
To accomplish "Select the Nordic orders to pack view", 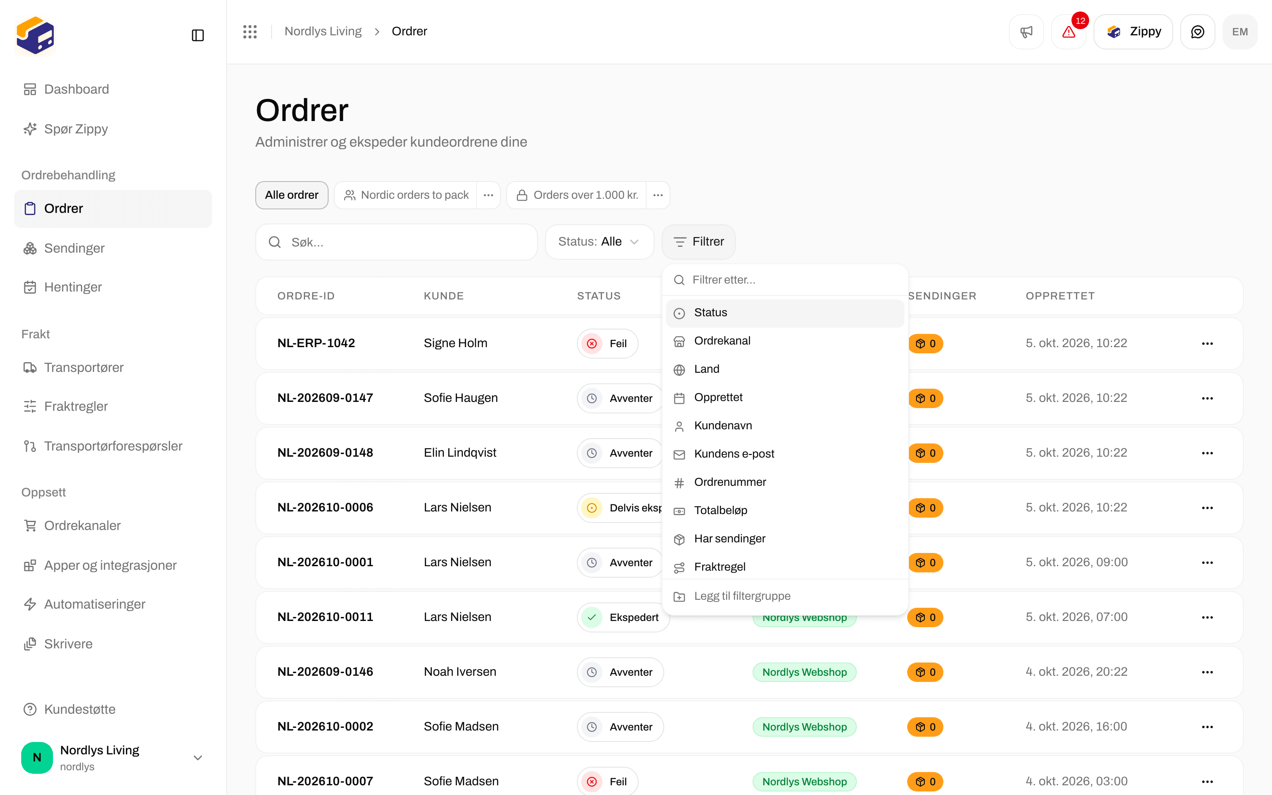I will tap(406, 195).
